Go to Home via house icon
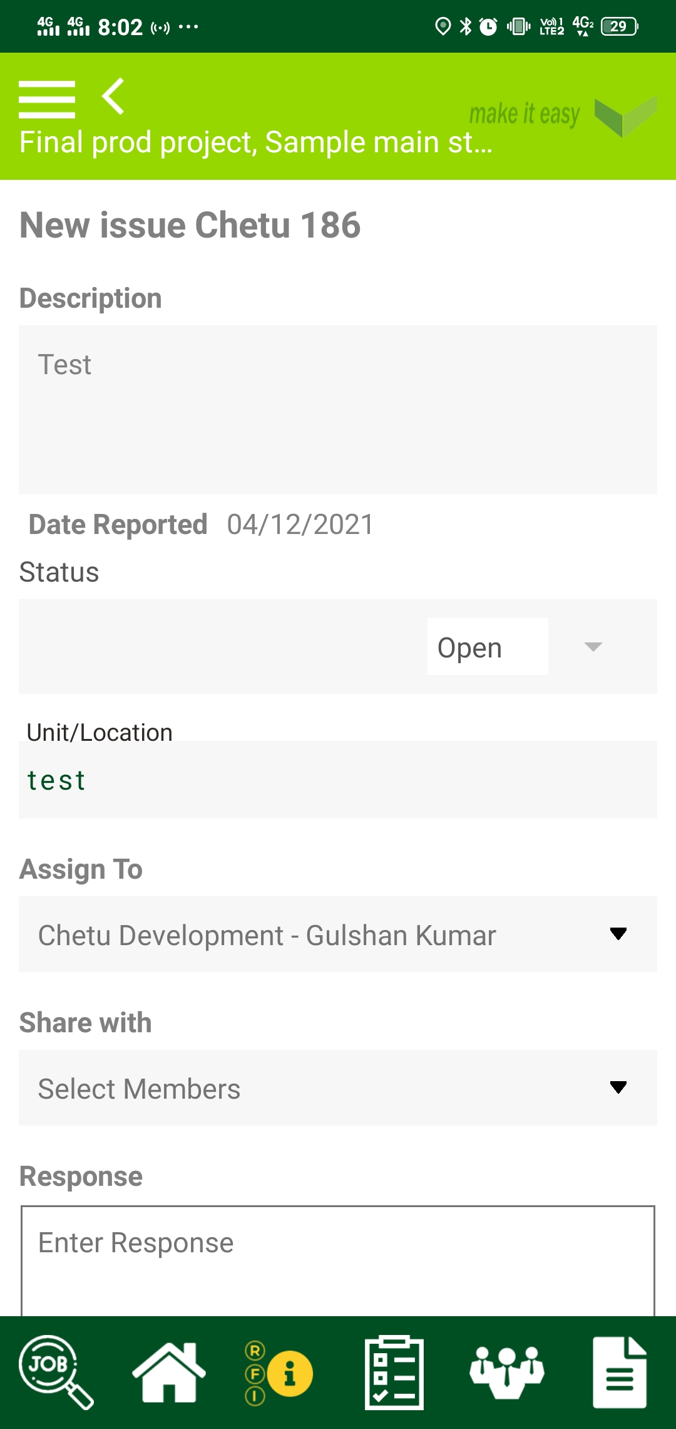The image size is (676, 1429). point(168,1372)
